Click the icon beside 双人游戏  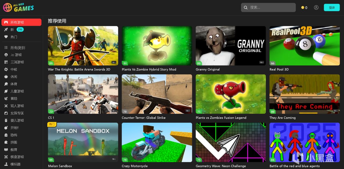click(6, 106)
